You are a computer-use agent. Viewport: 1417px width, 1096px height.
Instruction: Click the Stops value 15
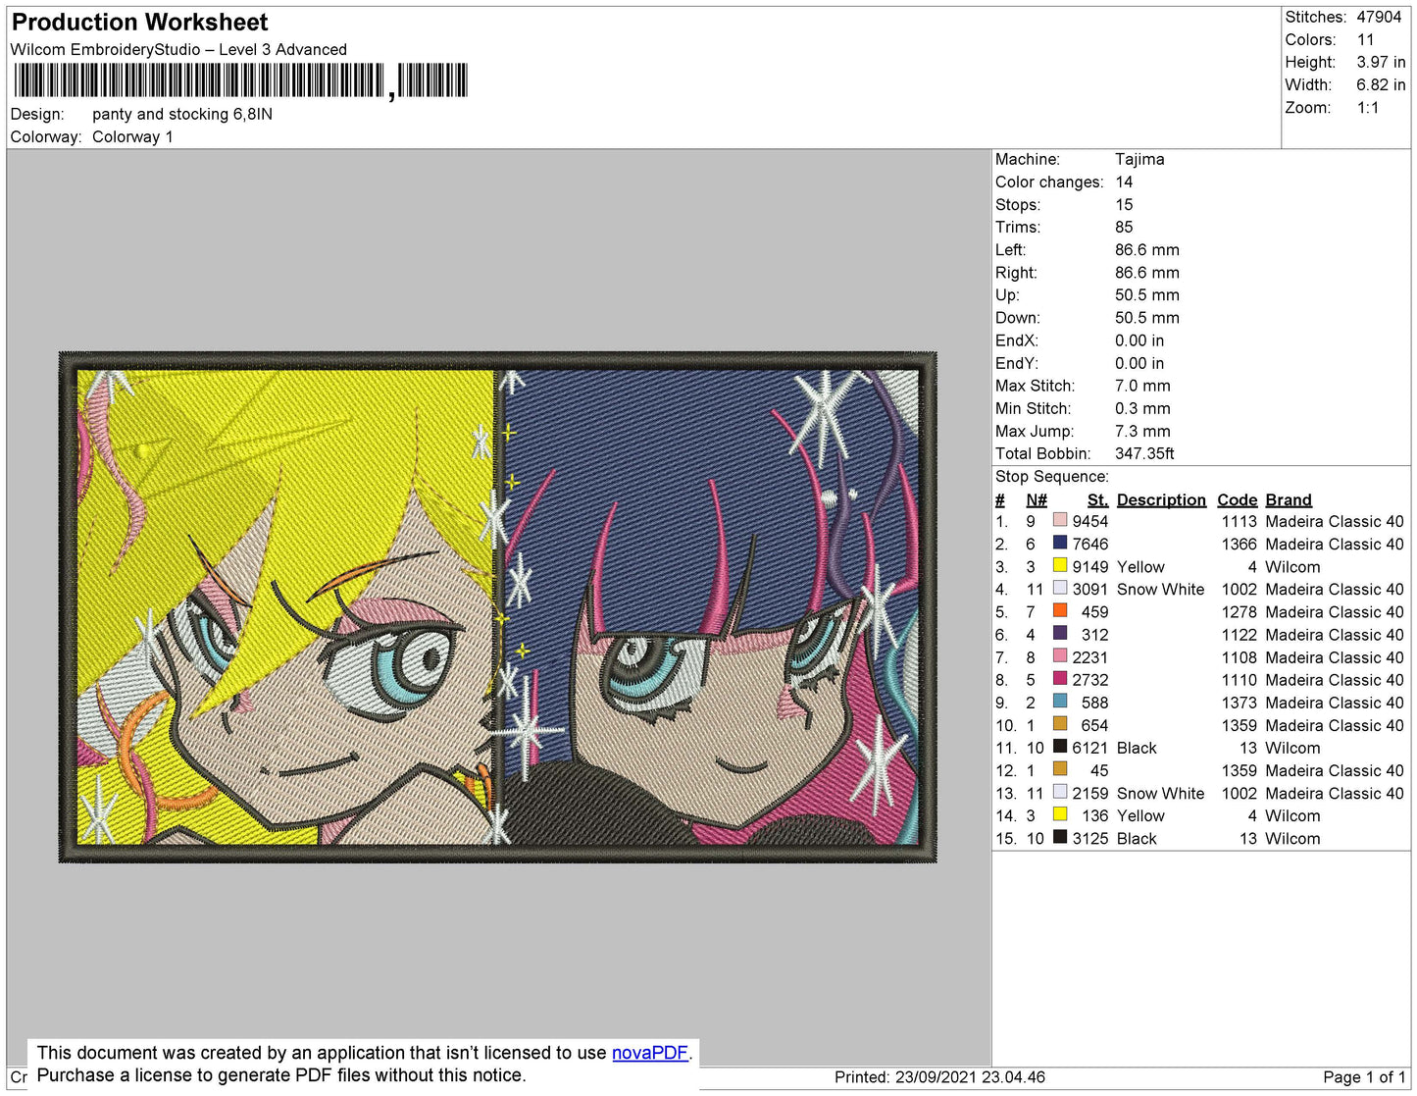[x=1124, y=204]
